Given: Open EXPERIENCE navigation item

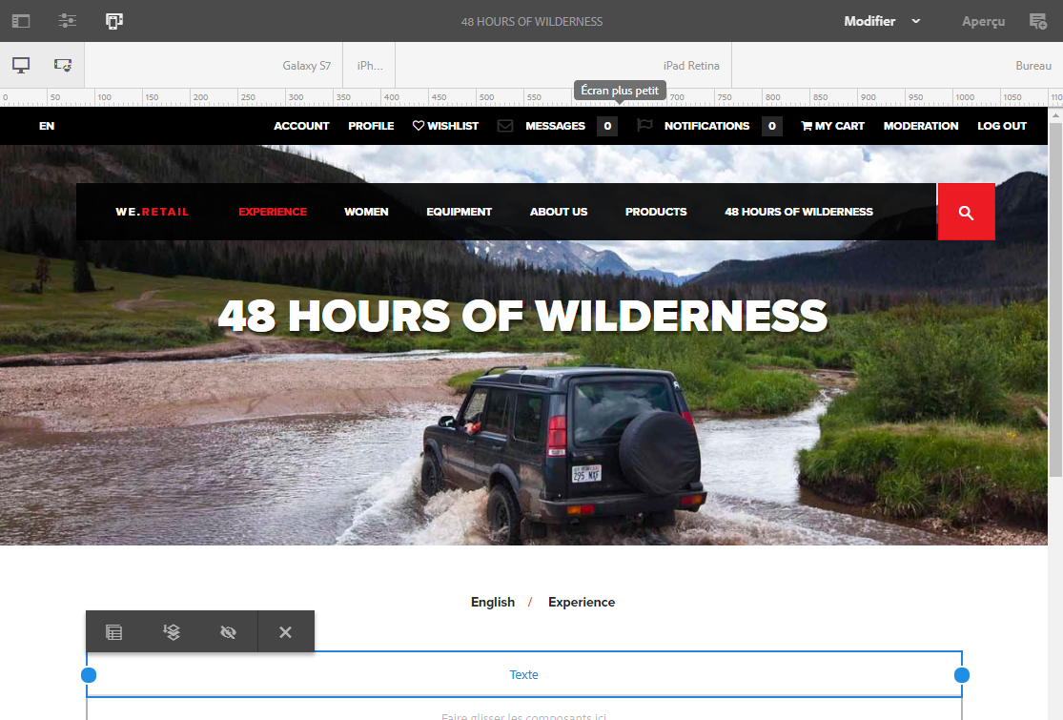Looking at the screenshot, I should click(273, 212).
